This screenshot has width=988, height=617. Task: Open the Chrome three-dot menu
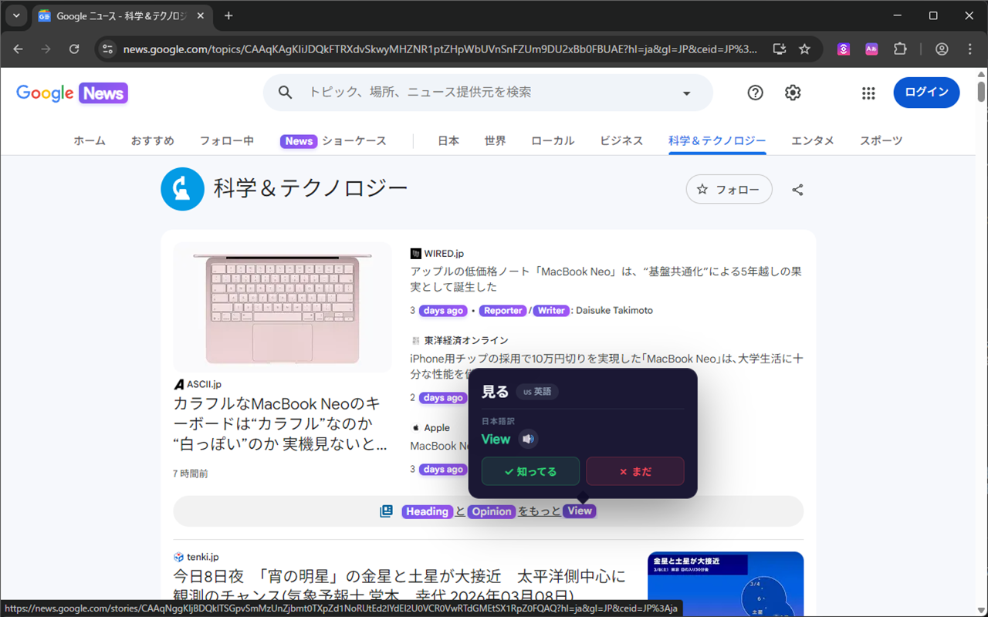(x=970, y=49)
